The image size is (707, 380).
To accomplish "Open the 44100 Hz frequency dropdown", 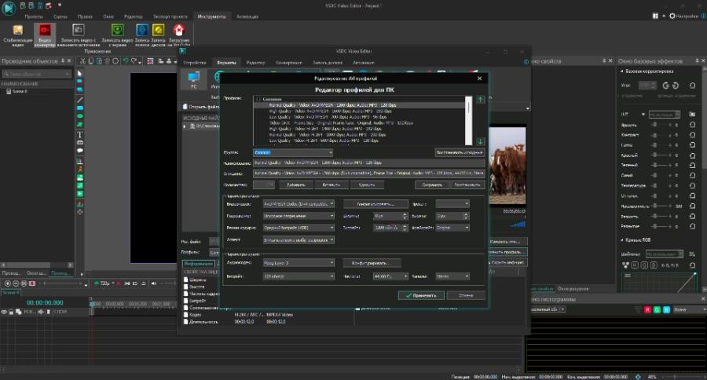I will point(390,276).
